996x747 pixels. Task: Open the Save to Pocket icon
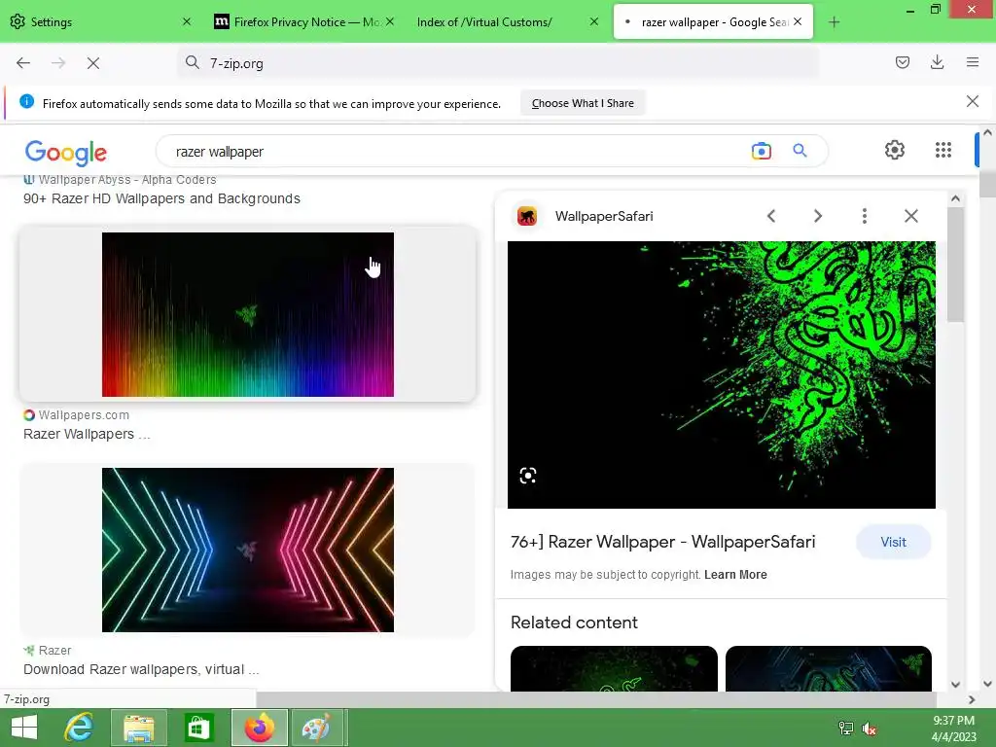pyautogui.click(x=902, y=62)
